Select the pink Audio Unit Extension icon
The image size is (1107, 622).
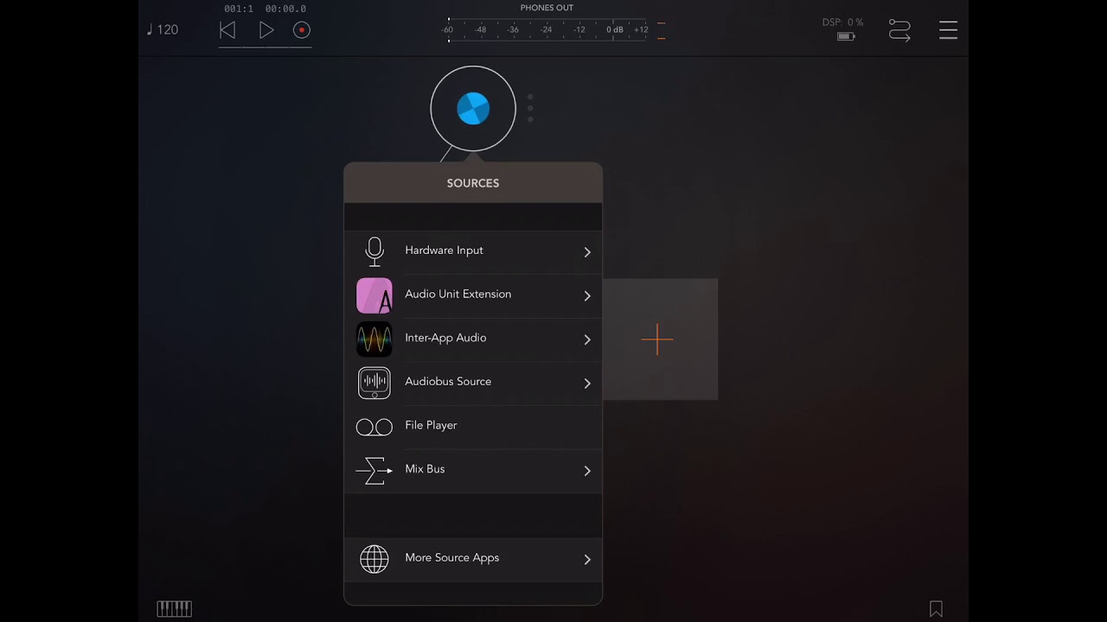click(374, 295)
